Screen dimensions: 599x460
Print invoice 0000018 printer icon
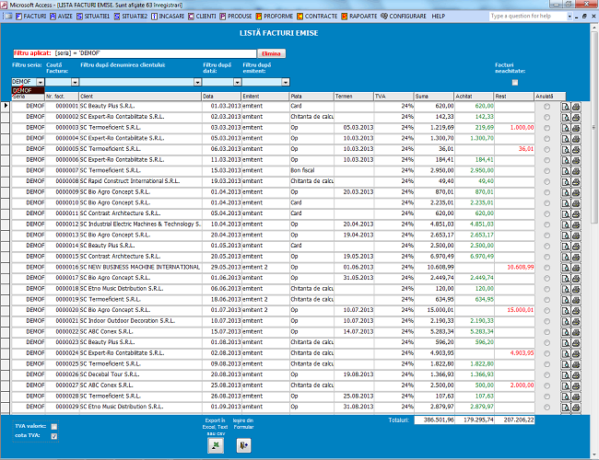pos(576,289)
